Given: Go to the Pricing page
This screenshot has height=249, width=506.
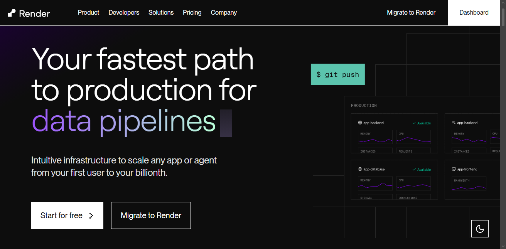Looking at the screenshot, I should tap(192, 13).
